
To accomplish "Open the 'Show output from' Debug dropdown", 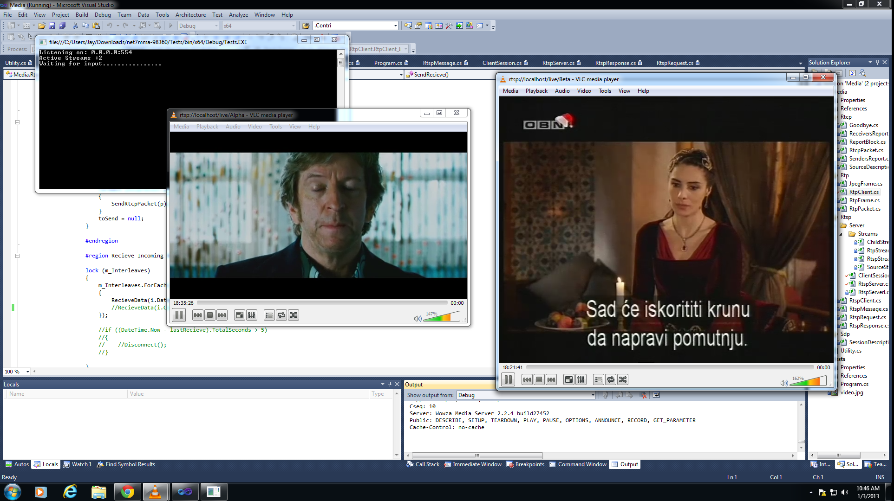I will pos(593,395).
